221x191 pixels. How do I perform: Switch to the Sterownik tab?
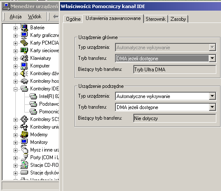pos(155,19)
